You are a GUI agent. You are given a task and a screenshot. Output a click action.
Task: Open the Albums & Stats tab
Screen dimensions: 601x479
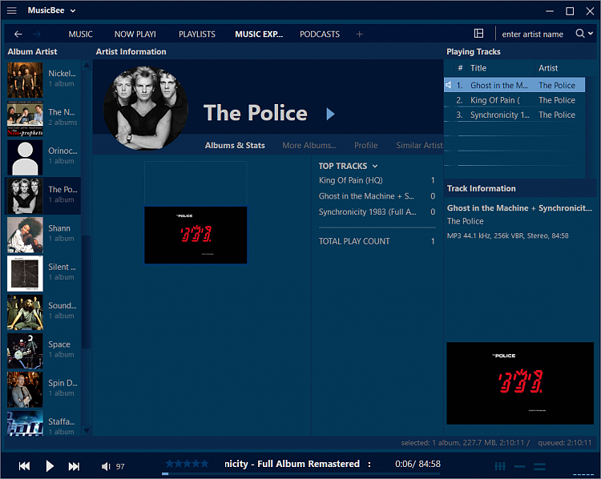(235, 145)
